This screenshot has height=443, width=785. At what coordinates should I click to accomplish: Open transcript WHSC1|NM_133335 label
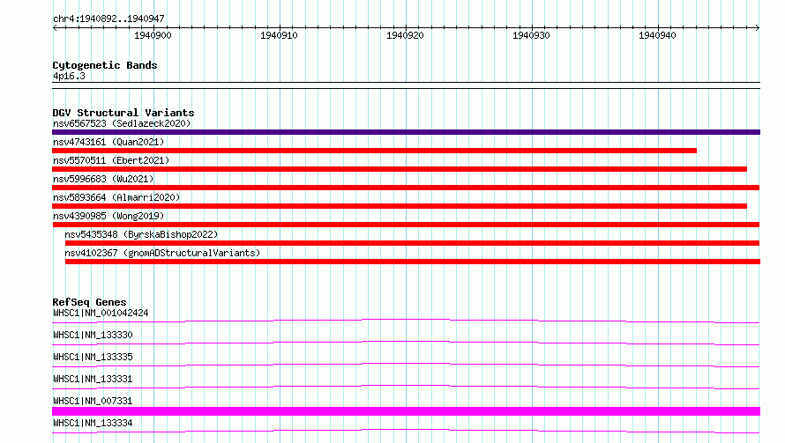point(93,357)
